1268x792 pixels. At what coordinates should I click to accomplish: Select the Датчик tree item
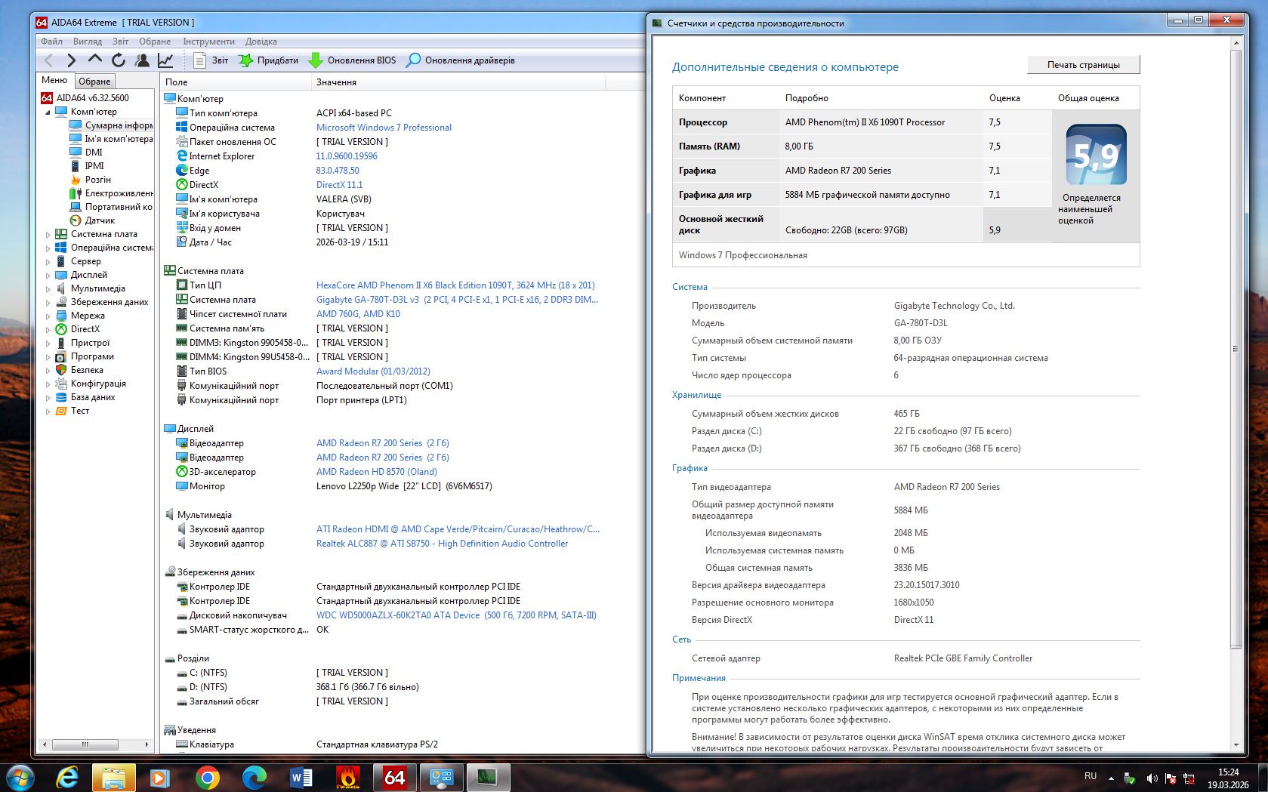[100, 220]
